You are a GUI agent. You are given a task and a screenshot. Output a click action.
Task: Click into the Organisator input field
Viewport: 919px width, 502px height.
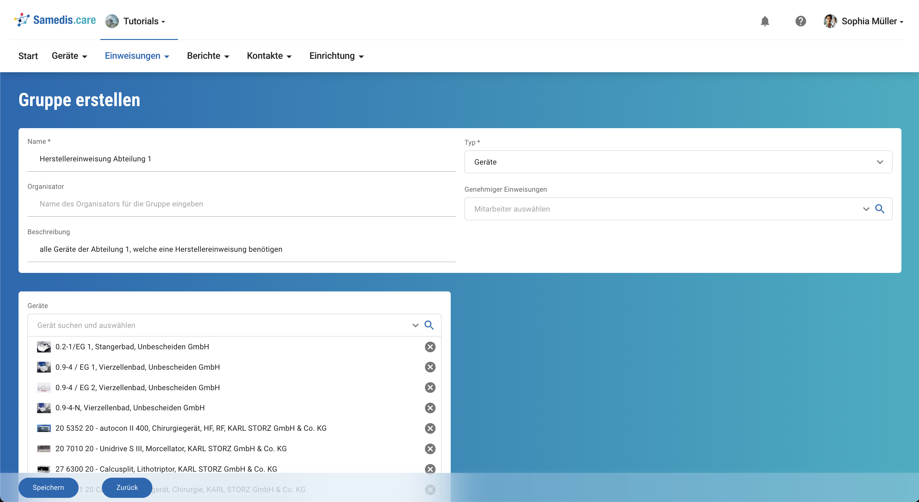241,204
